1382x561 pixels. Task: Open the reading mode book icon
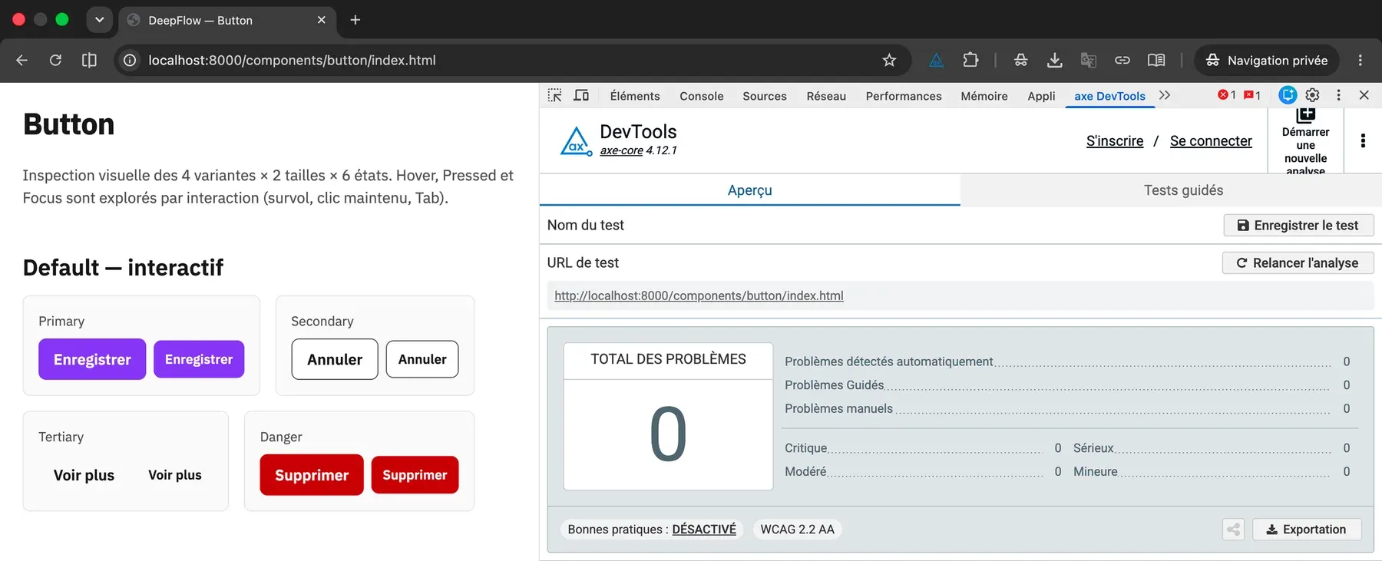1156,60
